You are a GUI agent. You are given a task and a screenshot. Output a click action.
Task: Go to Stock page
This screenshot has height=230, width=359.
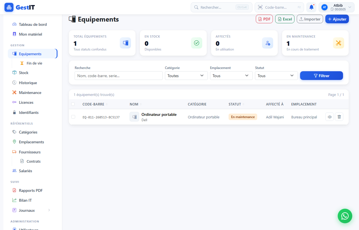click(33, 73)
